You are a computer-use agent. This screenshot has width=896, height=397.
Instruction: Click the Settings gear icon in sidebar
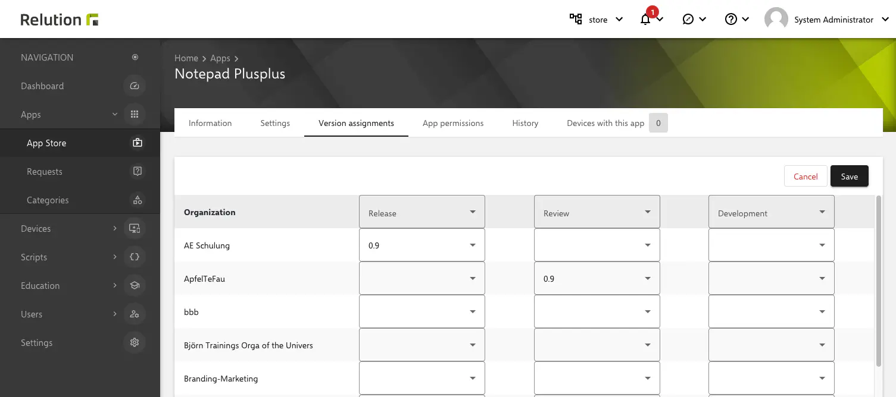(135, 343)
